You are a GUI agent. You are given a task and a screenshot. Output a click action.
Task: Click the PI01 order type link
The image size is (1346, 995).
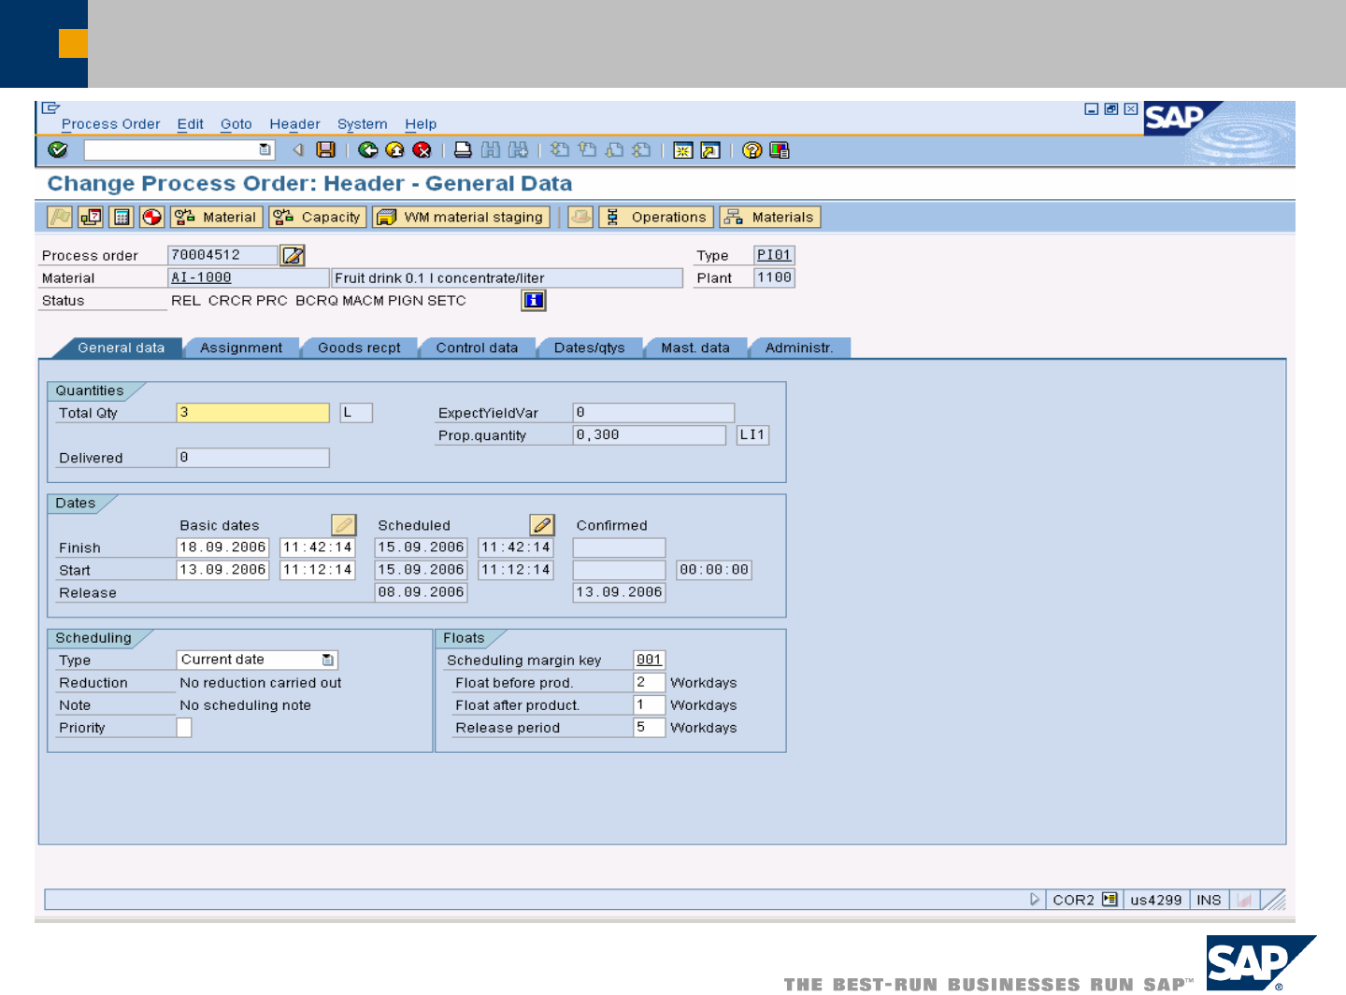[774, 255]
